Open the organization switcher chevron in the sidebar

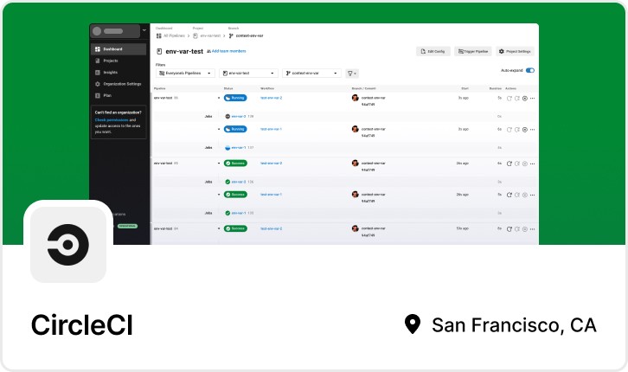tap(144, 30)
